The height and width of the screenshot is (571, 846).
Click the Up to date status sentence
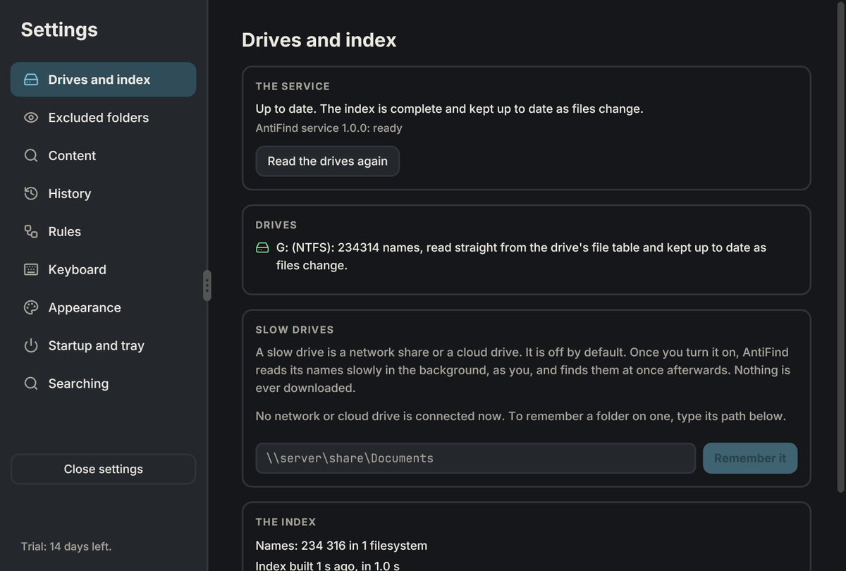click(x=449, y=109)
